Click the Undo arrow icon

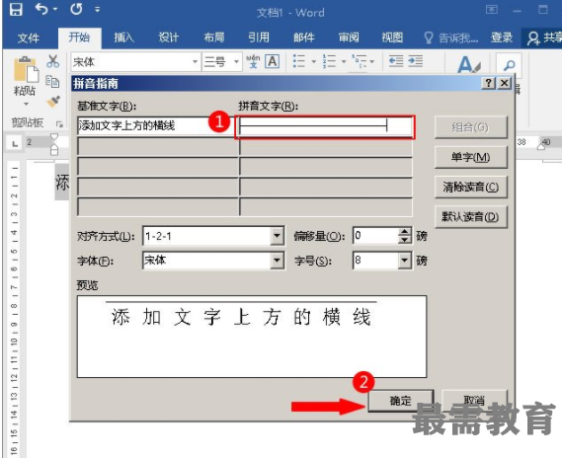pyautogui.click(x=41, y=9)
